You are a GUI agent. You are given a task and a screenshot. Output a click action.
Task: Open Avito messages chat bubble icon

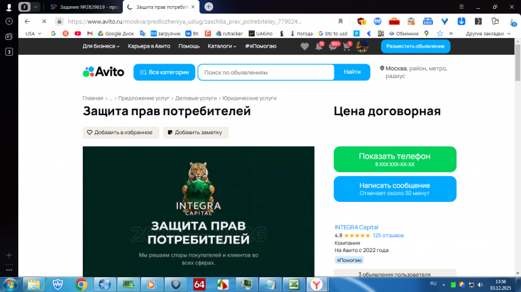pyautogui.click(x=332, y=47)
